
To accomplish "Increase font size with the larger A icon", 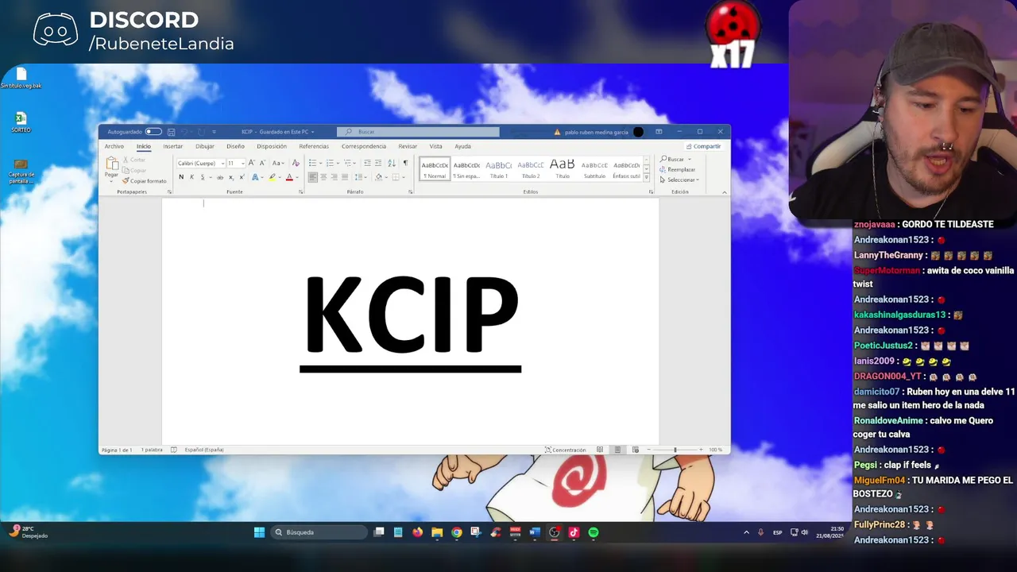I will click(252, 163).
